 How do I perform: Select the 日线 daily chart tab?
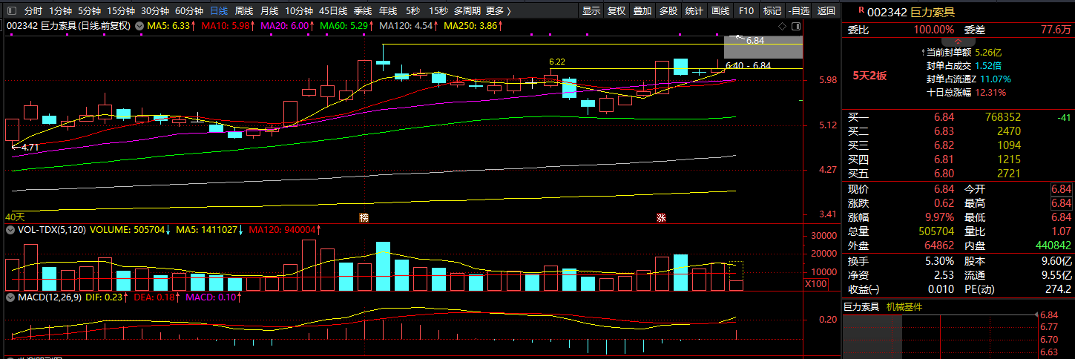tap(219, 11)
